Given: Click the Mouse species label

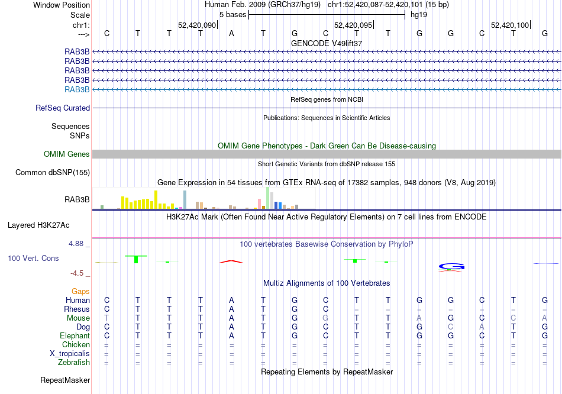Looking at the screenshot, I should [78, 318].
